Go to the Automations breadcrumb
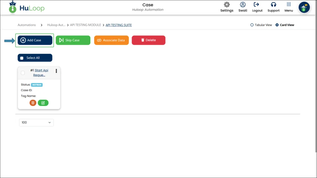The image size is (317, 178). tap(27, 25)
